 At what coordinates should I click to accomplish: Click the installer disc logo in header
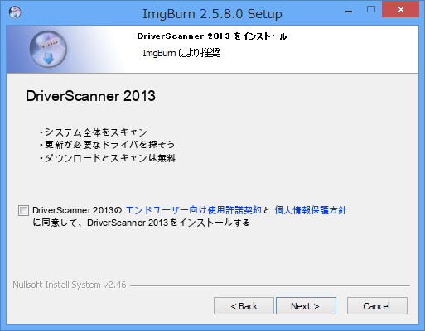[x=48, y=49]
